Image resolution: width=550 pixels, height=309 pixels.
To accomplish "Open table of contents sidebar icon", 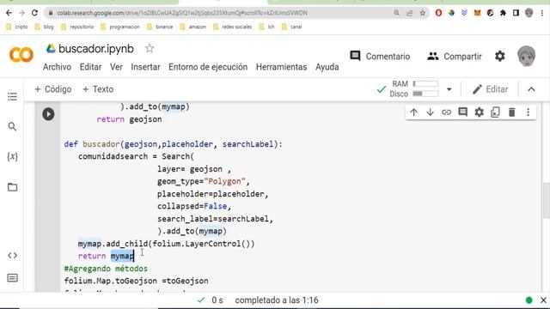I will tap(12, 97).
